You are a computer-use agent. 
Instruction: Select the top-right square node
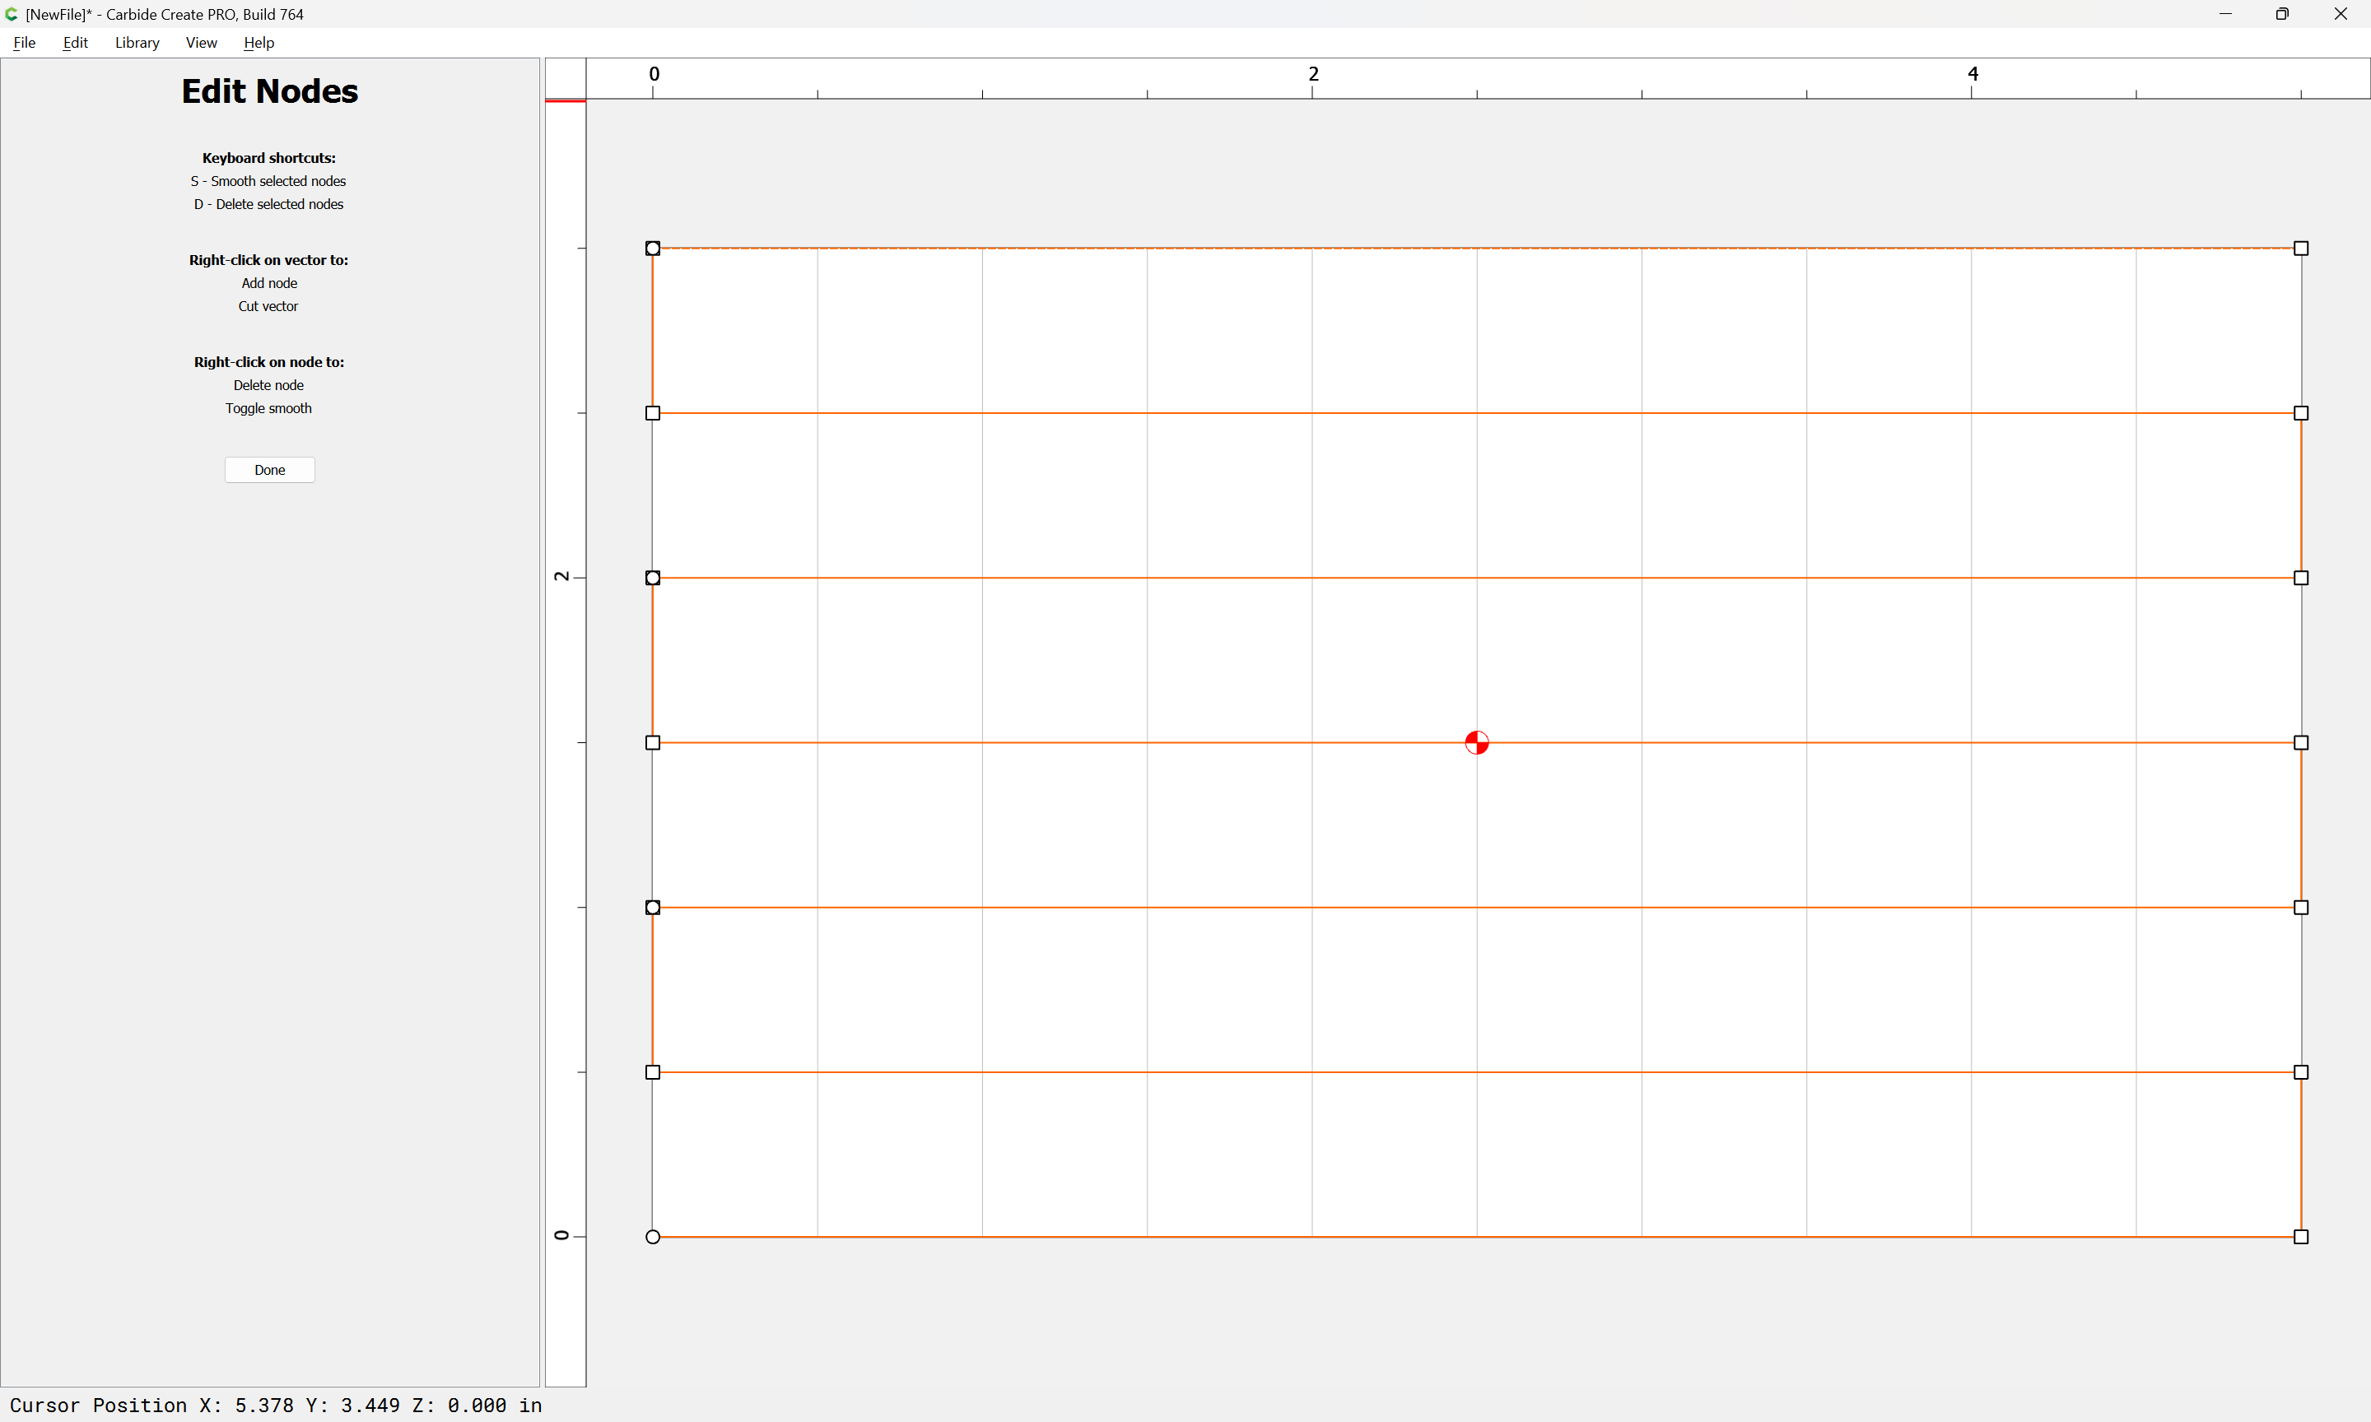tap(2301, 249)
